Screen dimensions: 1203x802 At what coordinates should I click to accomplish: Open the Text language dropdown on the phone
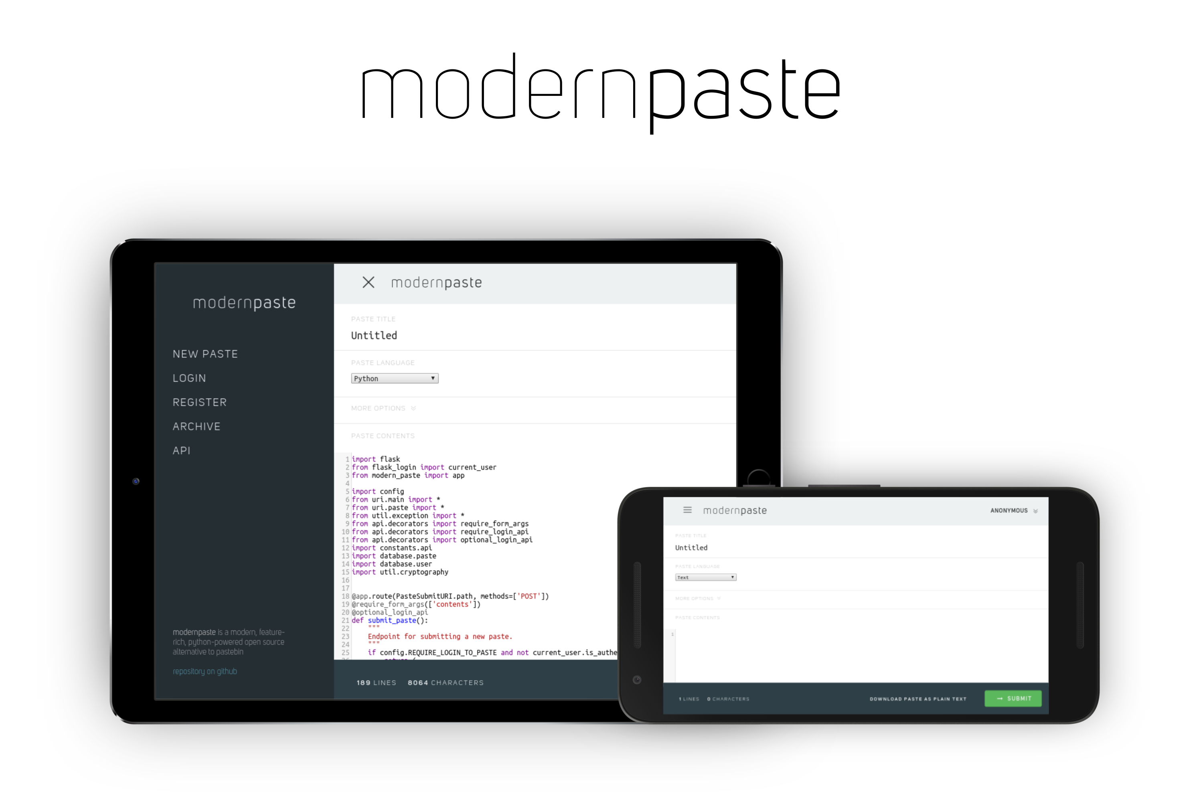[705, 577]
